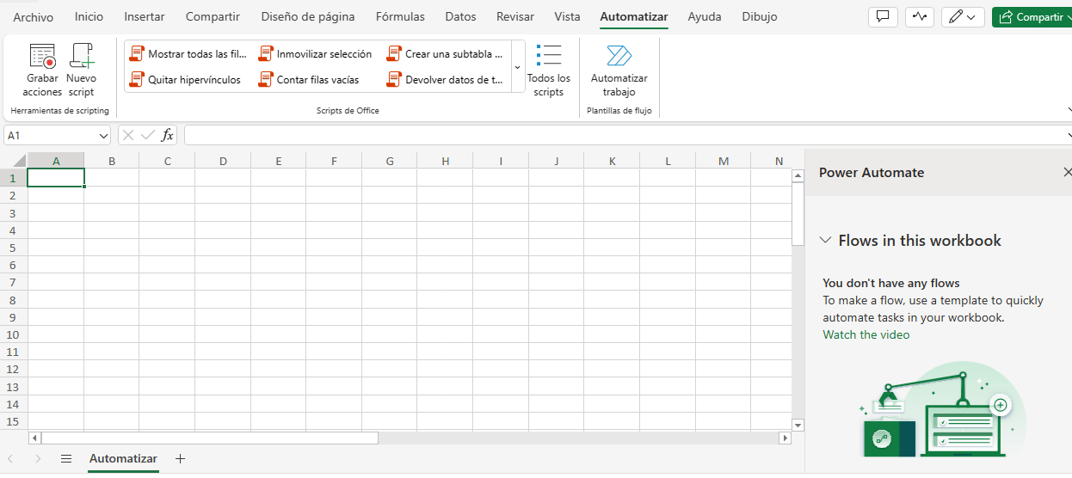Click into the formula bar

pyautogui.click(x=623, y=135)
